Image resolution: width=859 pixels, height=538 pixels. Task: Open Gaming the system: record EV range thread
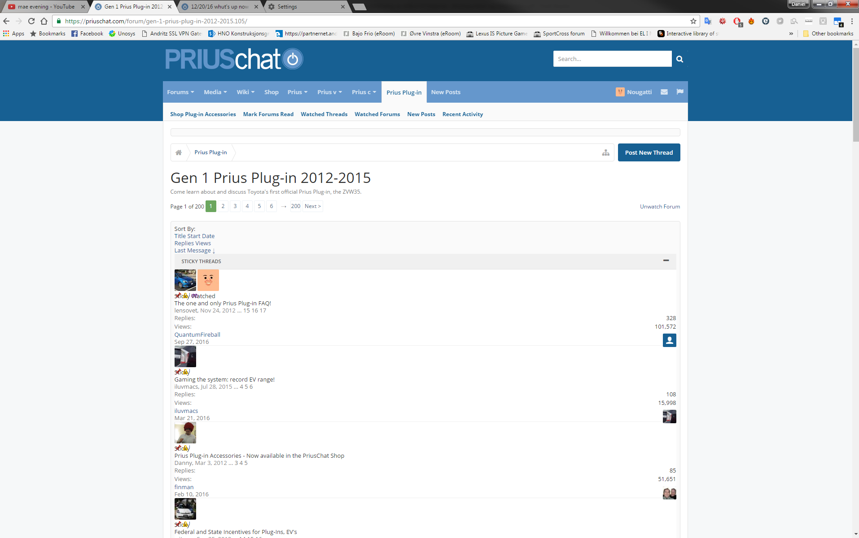pyautogui.click(x=224, y=379)
